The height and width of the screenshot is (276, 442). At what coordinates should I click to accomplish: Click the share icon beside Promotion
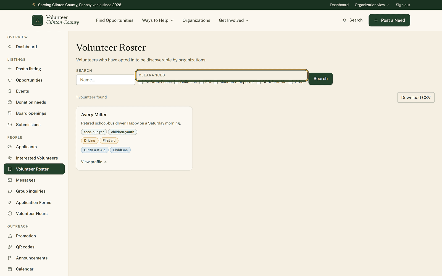point(10,236)
